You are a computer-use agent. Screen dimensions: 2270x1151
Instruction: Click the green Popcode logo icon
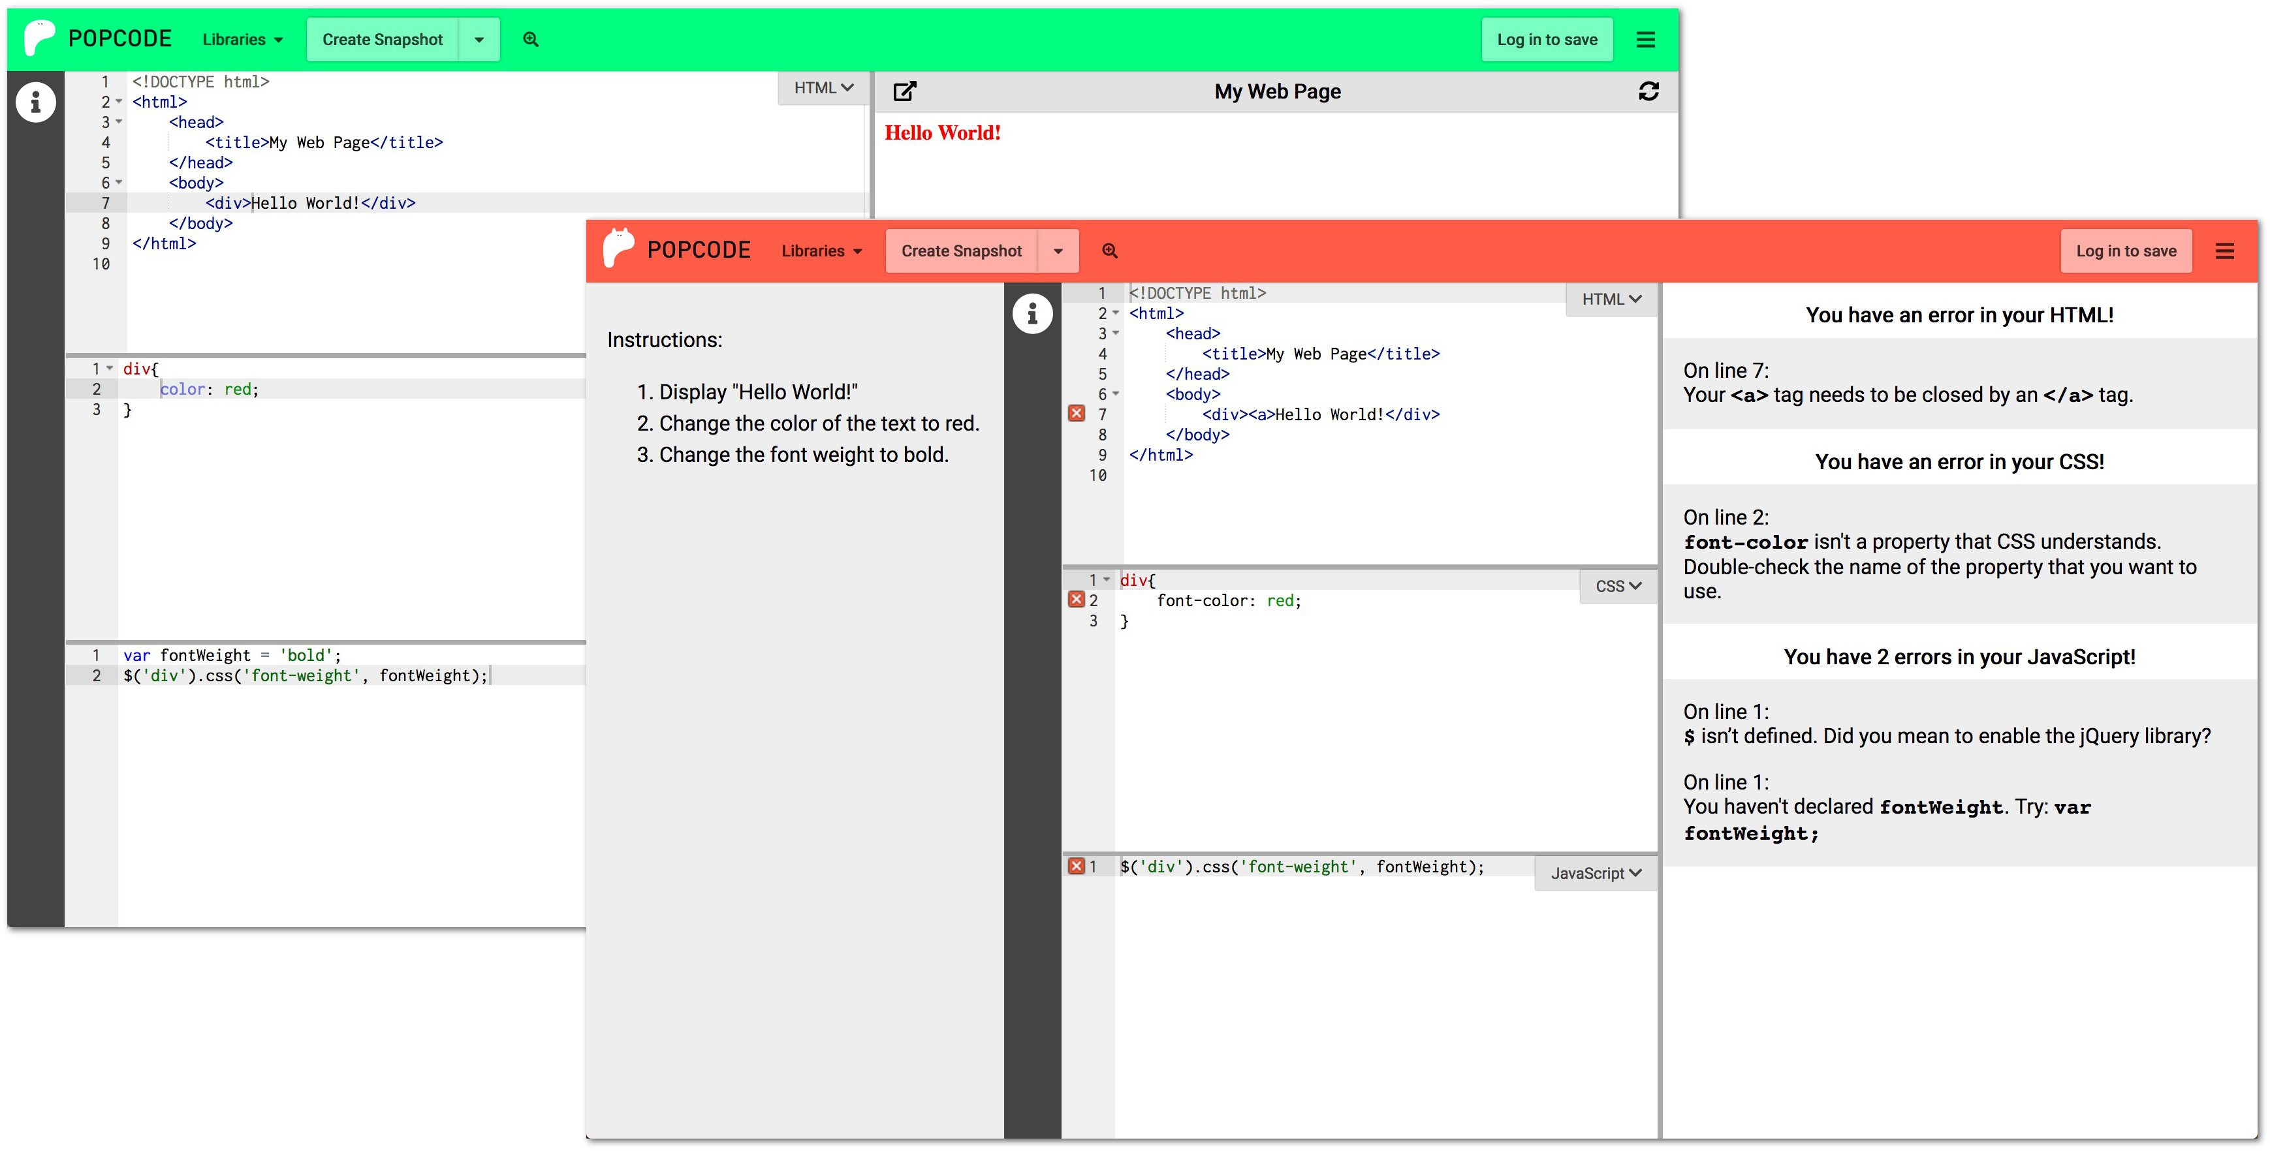[39, 38]
